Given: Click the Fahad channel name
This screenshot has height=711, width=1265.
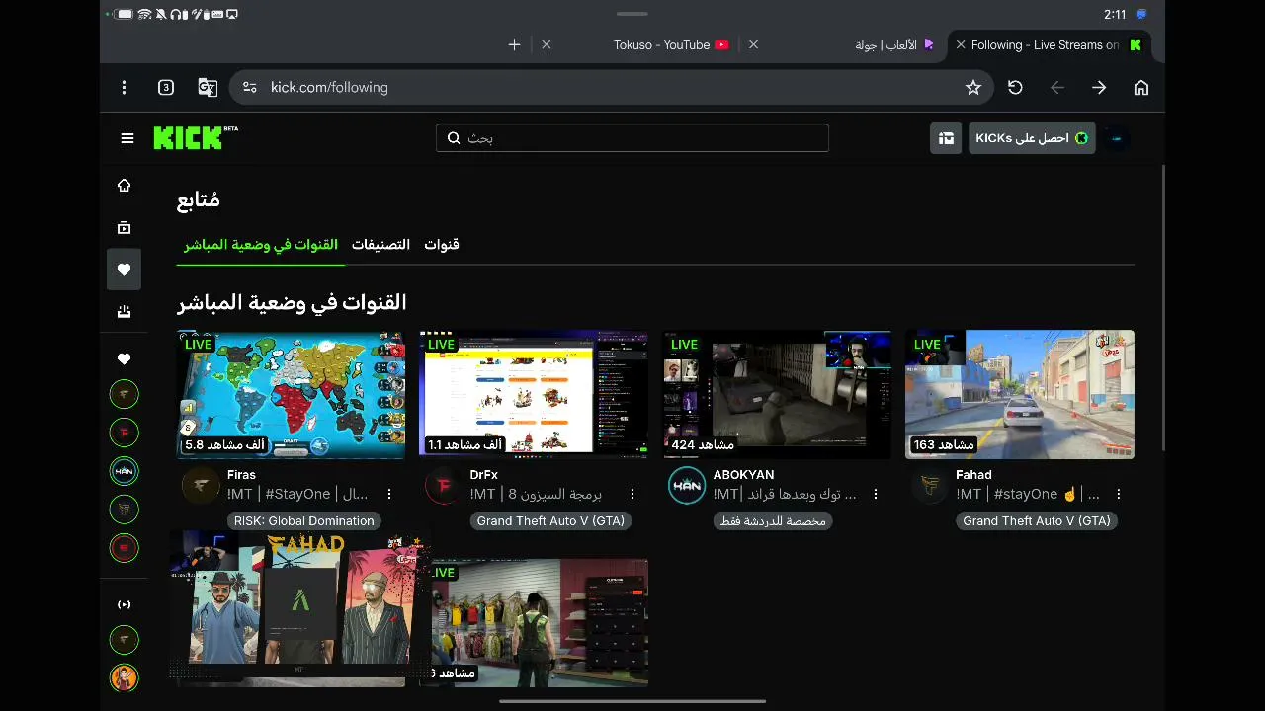Looking at the screenshot, I should [x=973, y=475].
